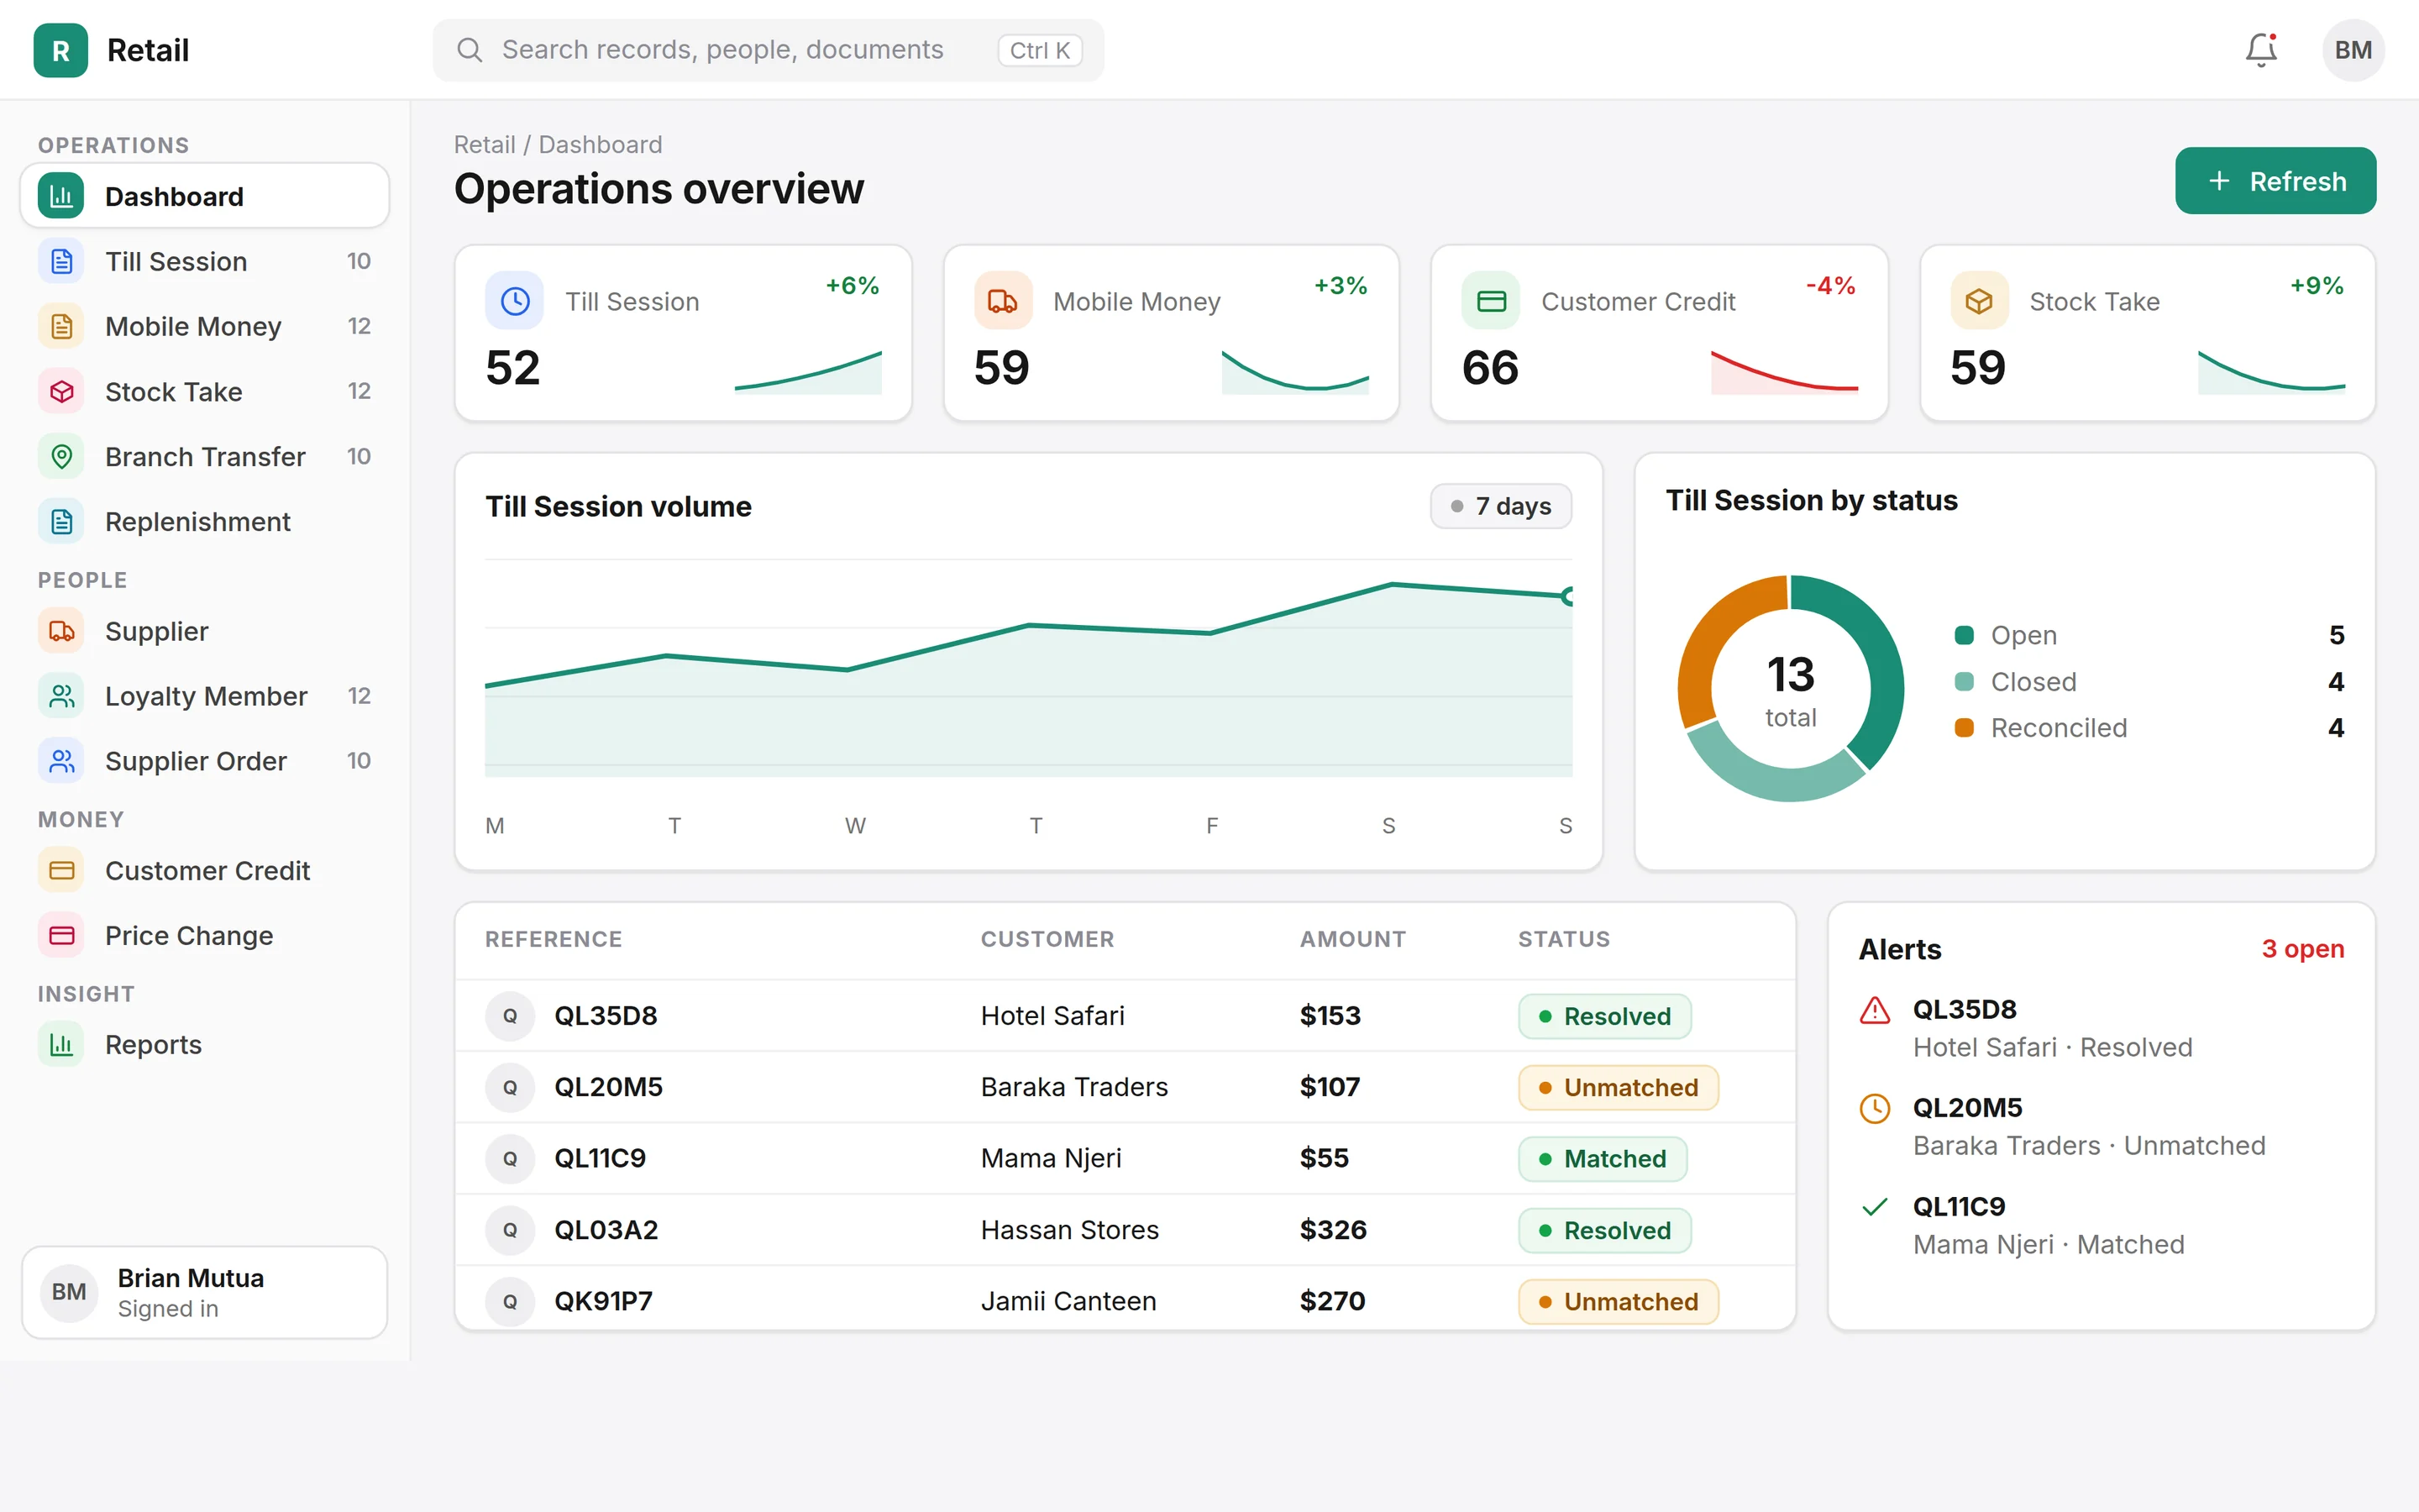
Task: Click the Unmatched status badge for QK91P7
Action: point(1618,1301)
